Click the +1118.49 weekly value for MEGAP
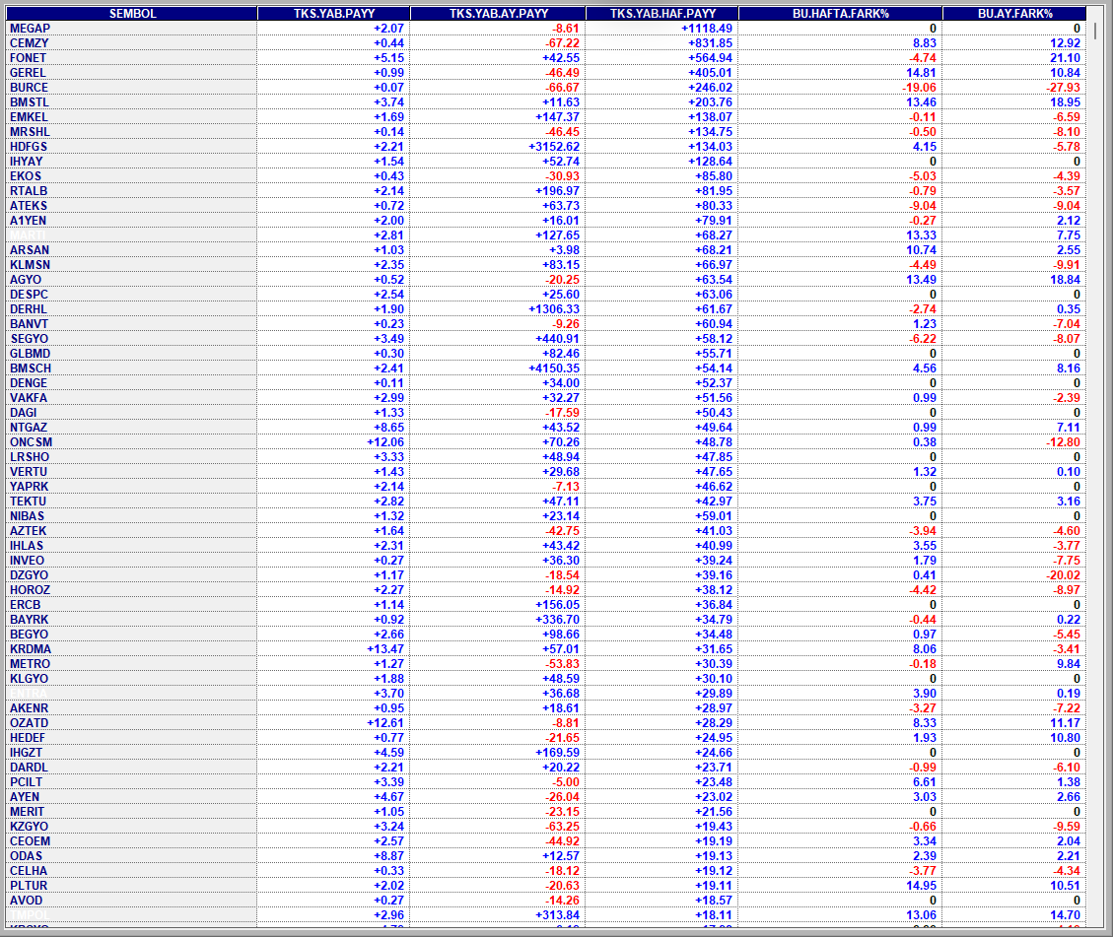The image size is (1113, 937). click(x=706, y=29)
